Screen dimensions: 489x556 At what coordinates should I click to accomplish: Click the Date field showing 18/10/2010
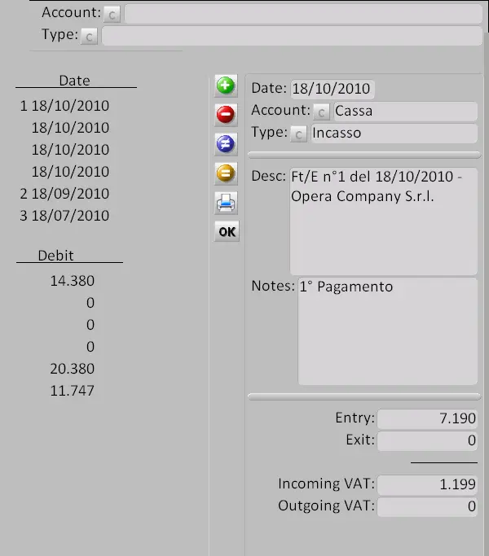coord(333,89)
